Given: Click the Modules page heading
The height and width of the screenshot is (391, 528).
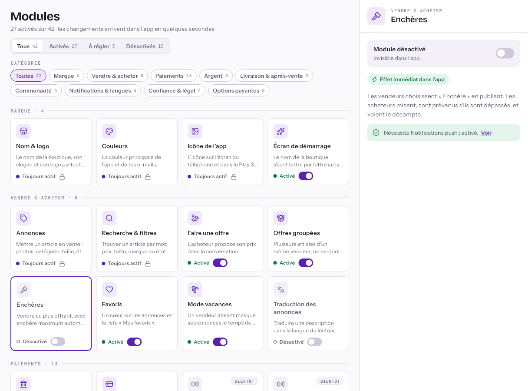Looking at the screenshot, I should click(x=35, y=16).
